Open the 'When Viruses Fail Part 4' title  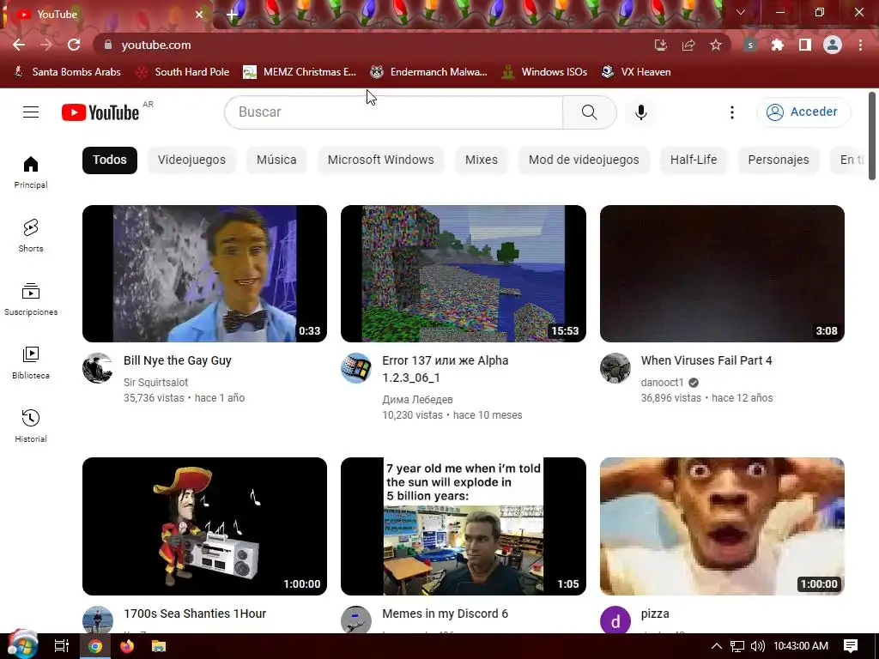(x=706, y=360)
